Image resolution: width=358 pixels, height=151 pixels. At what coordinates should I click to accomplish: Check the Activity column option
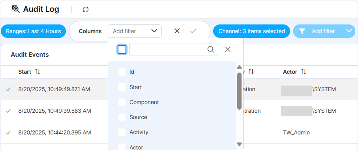122,132
